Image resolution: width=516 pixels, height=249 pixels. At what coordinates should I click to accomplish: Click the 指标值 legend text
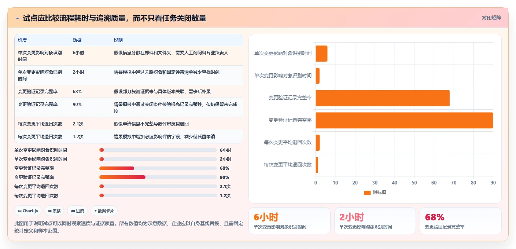click(x=379, y=193)
